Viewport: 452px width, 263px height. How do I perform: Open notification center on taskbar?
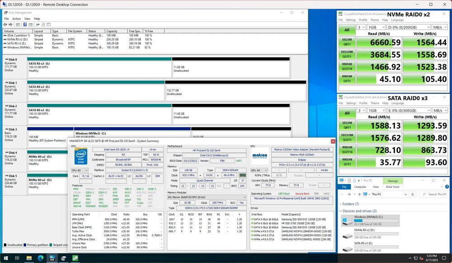pos(444,258)
